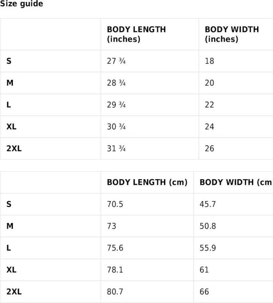Select the 80.7 cm body length cell
Screen dimensions: 273x303
click(x=115, y=292)
